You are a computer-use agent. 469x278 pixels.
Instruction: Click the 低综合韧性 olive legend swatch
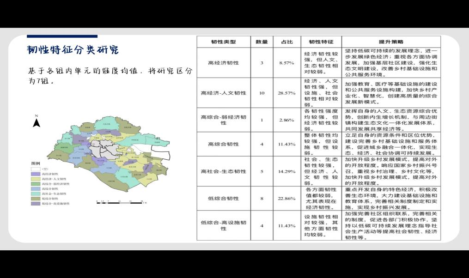(36, 199)
